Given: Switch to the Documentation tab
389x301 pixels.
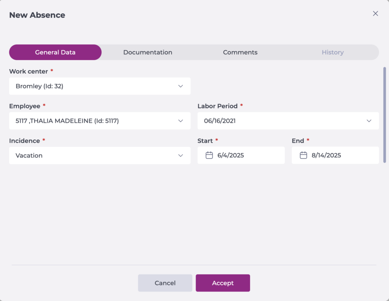Looking at the screenshot, I should pyautogui.click(x=147, y=52).
